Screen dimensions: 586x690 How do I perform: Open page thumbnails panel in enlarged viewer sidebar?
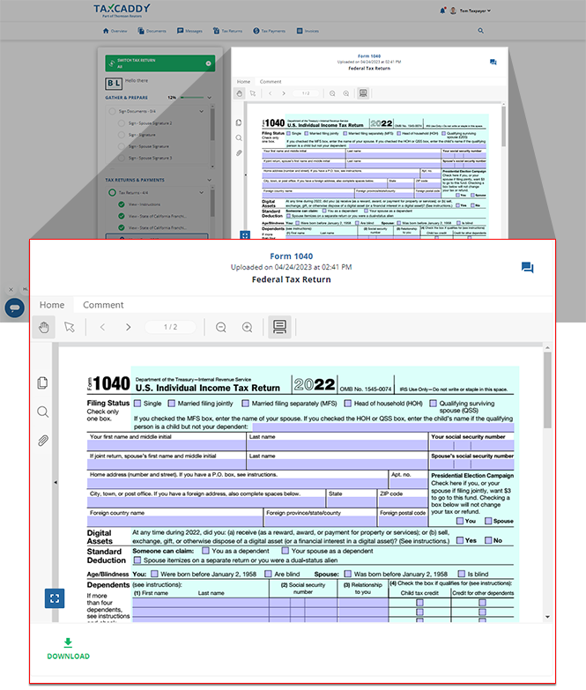click(x=42, y=382)
